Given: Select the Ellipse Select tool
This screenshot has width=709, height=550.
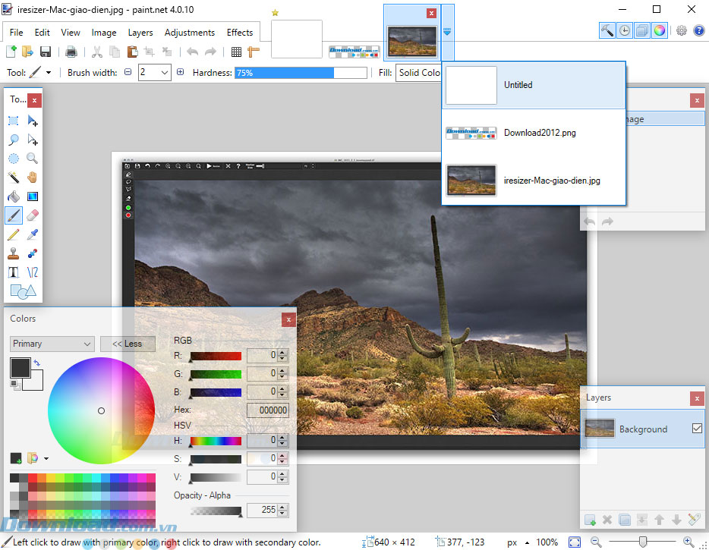Looking at the screenshot, I should (14, 159).
